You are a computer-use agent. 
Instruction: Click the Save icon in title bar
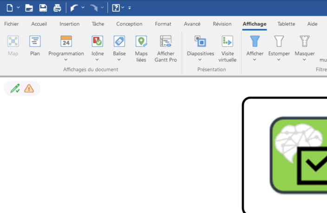pos(43,7)
